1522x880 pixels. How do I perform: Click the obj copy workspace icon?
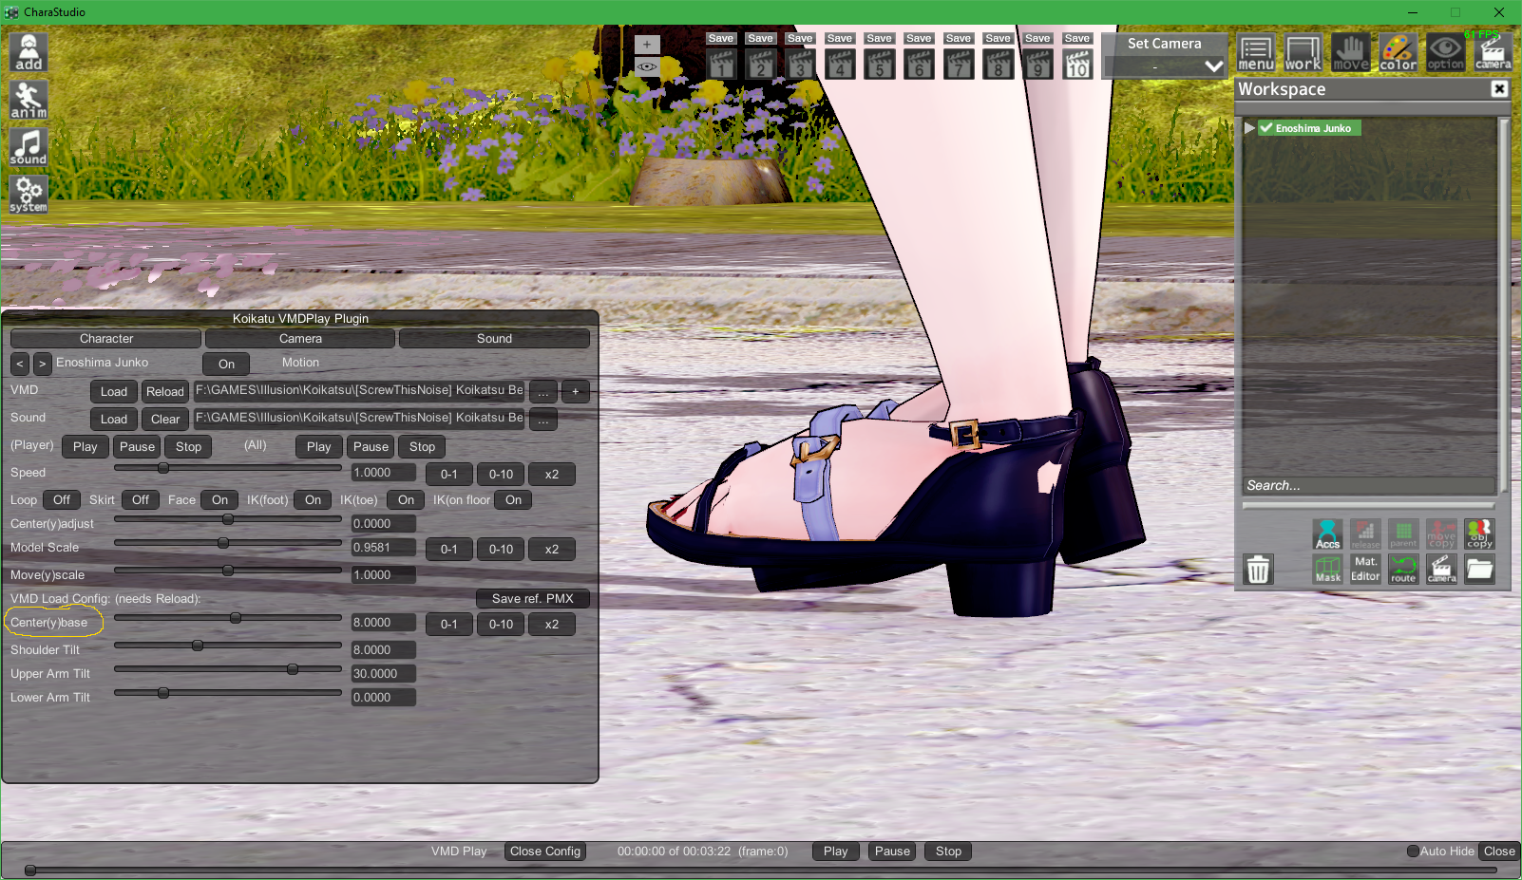tap(1479, 534)
